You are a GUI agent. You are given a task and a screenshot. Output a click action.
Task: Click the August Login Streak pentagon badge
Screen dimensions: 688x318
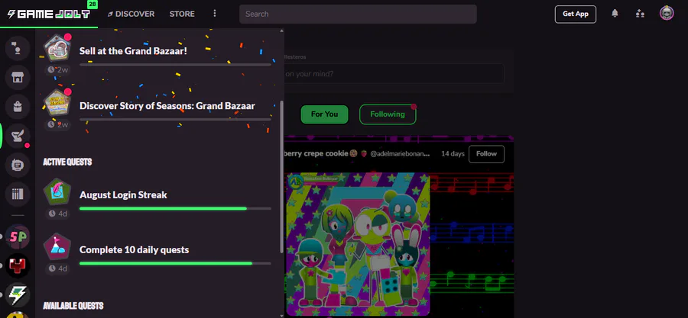[57, 192]
